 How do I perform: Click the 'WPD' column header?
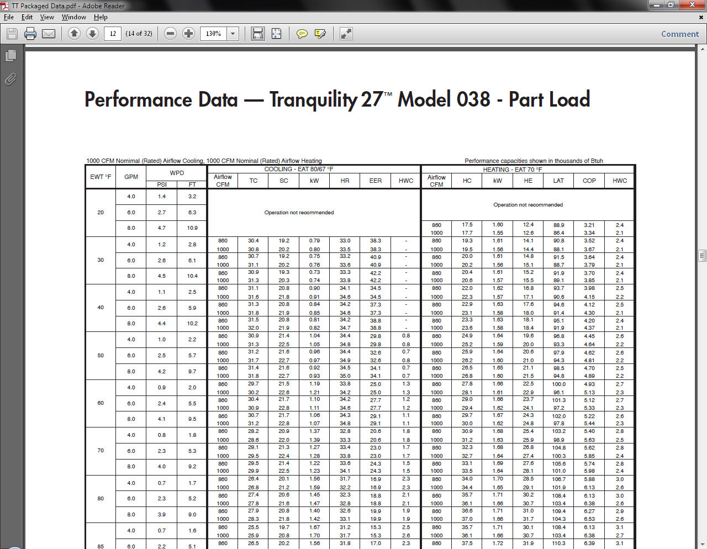click(x=177, y=173)
